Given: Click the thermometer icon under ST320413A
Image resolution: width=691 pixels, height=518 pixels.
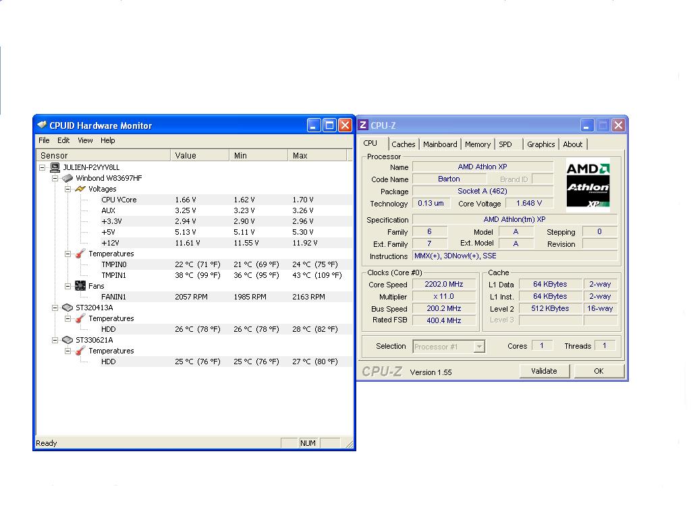Looking at the screenshot, I should 80,318.
